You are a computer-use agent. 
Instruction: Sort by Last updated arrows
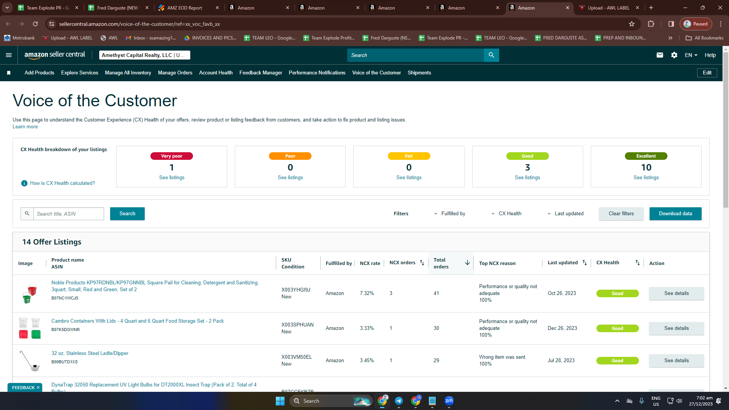tap(585, 263)
